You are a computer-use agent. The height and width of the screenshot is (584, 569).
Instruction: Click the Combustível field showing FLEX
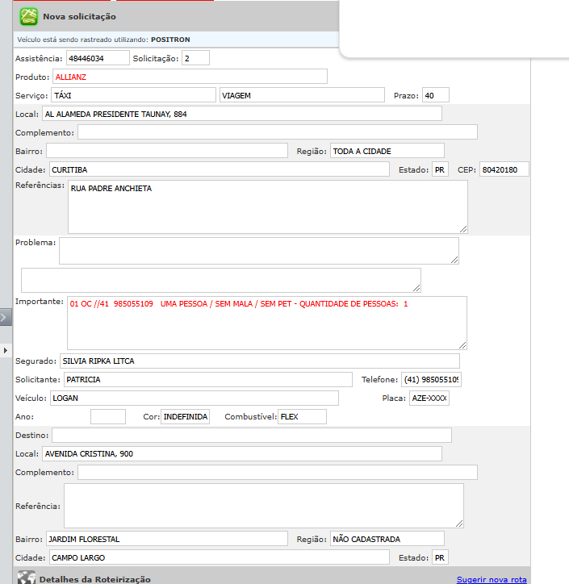click(x=302, y=417)
